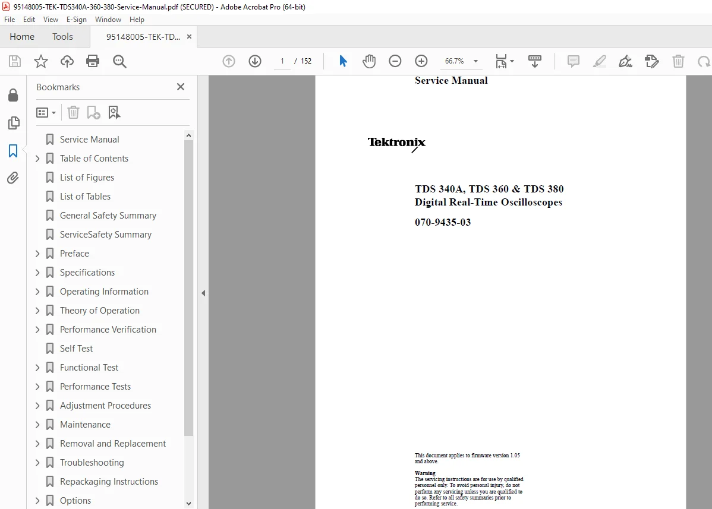Image resolution: width=712 pixels, height=509 pixels.
Task: Open bookmarks options dropdown menu
Action: click(x=46, y=112)
